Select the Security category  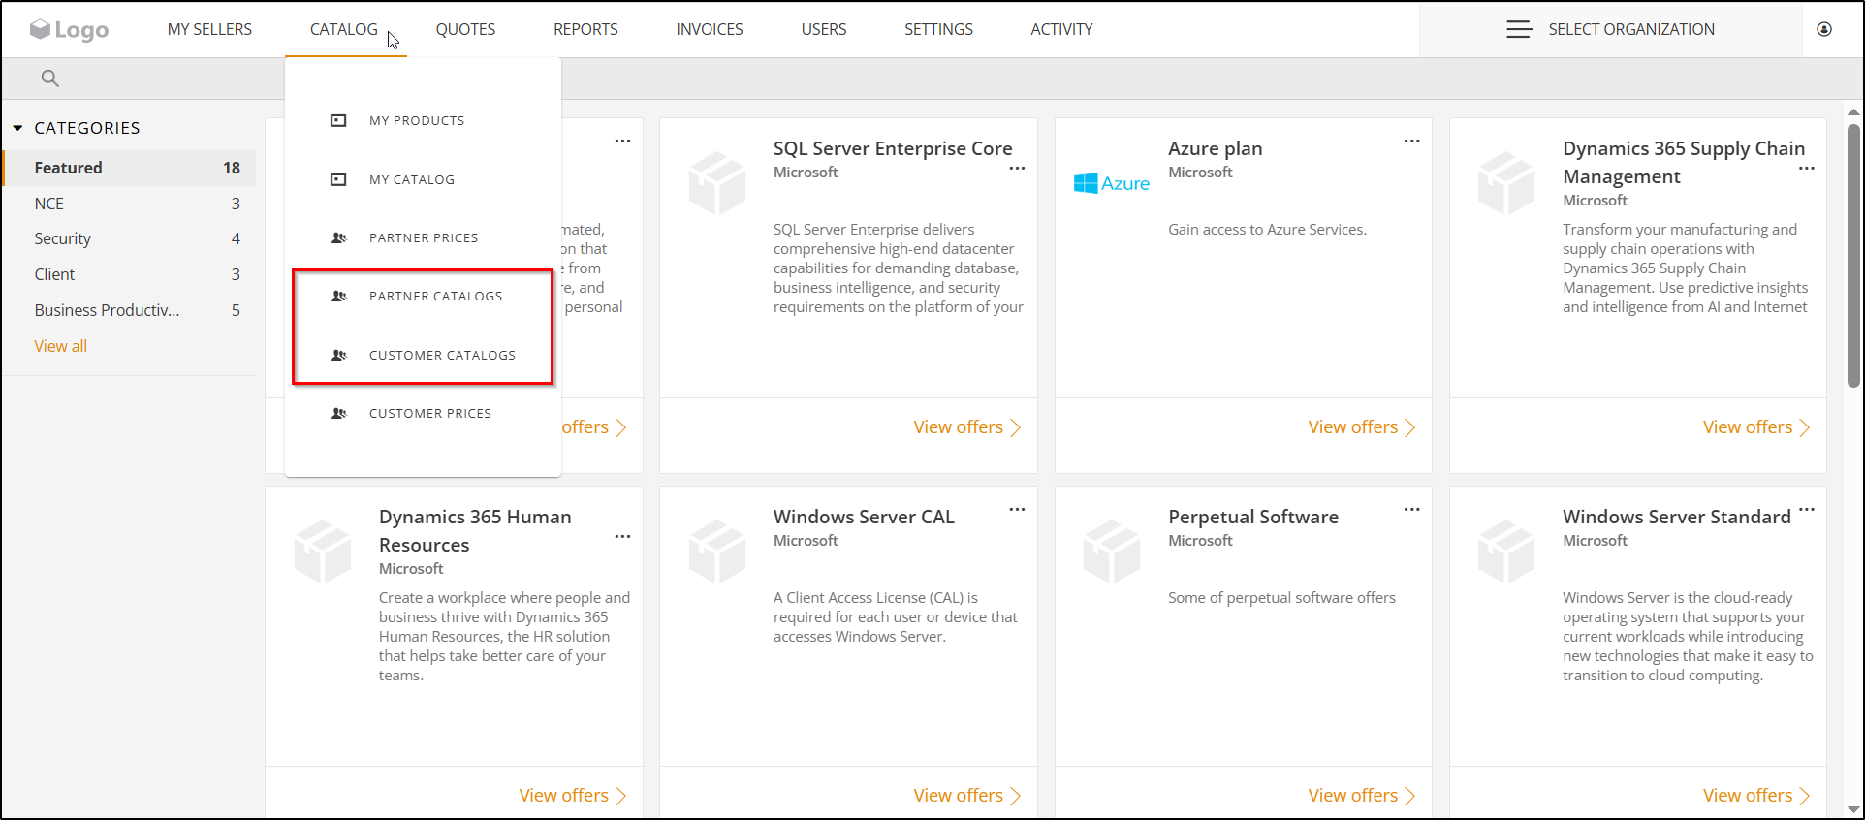click(x=130, y=238)
